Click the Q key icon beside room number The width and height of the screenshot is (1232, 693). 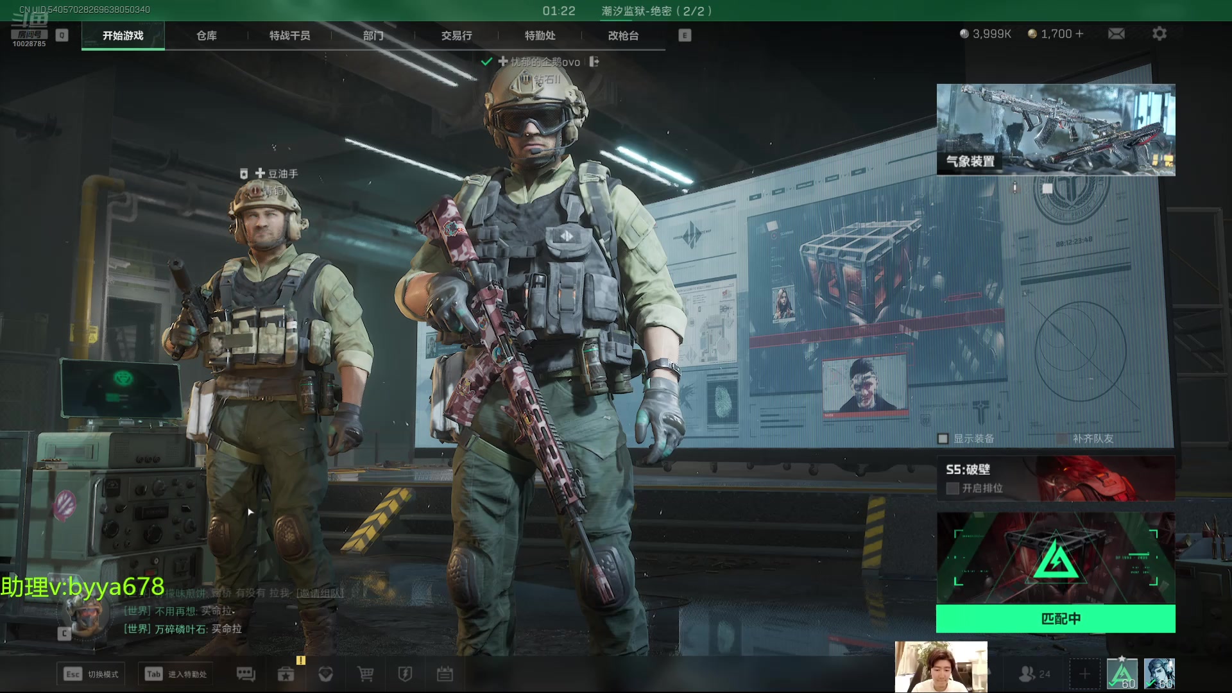[62, 35]
